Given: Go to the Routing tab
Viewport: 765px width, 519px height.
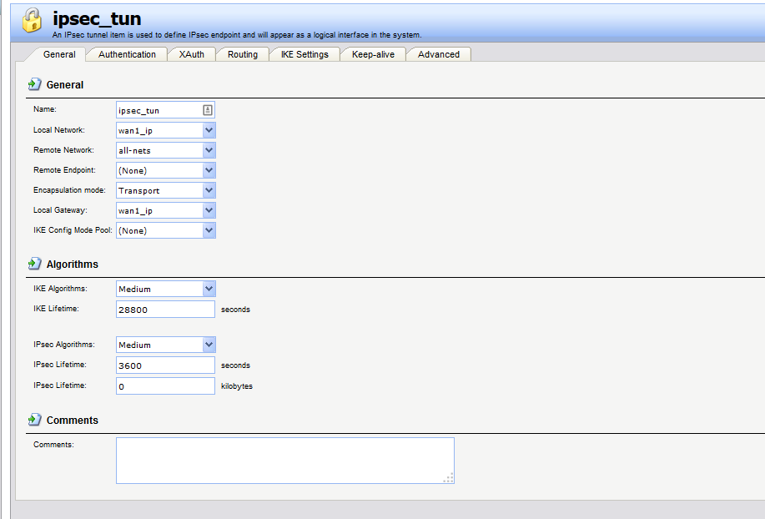Looking at the screenshot, I should [x=243, y=54].
